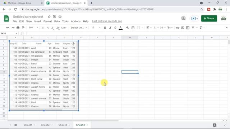The height and width of the screenshot is (129, 230).
Task: Open Sheet4 tab dropdown arrow
Action: 87,125
